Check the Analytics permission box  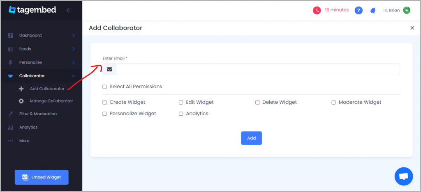coord(181,114)
